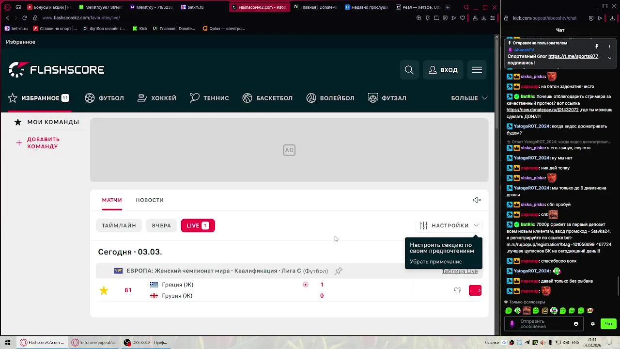This screenshot has height=349, width=620.
Task: Open Kick chat settings gear
Action: (x=592, y=324)
